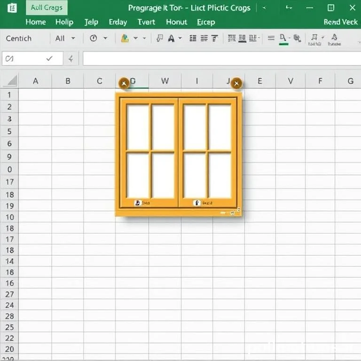Click the lightning function icon beside formula bar
Viewport: 361px width, 361px height.
(x=71, y=59)
